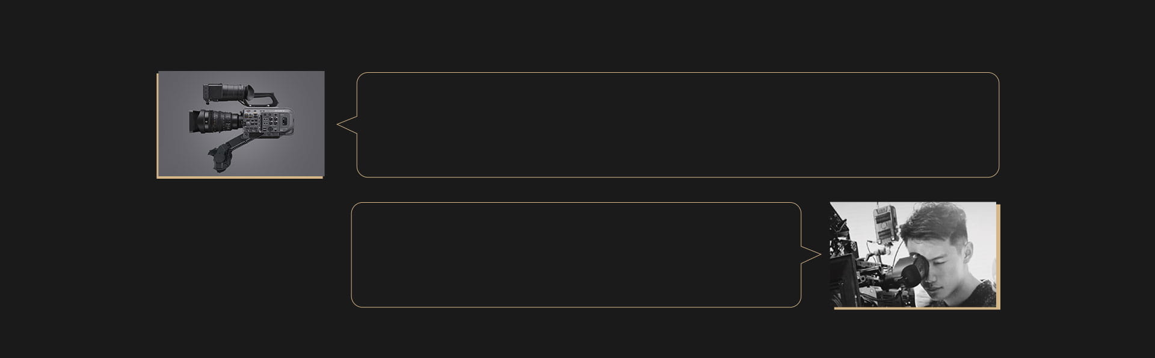Click the lower bubble's right-pointing tail

click(811, 255)
